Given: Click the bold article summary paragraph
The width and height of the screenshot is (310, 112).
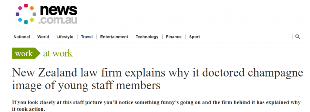Looking at the screenshot, I should click(156, 106).
